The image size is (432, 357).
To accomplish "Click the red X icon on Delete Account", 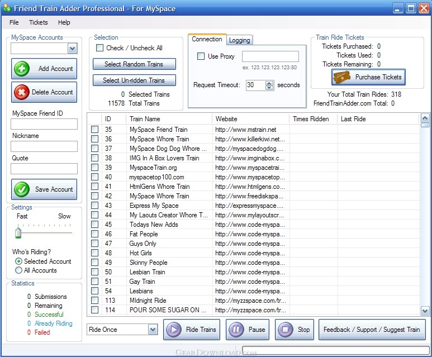I will [x=22, y=92].
